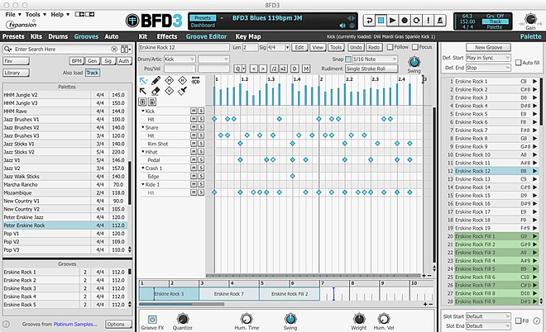This screenshot has width=546, height=332.
Task: Switch to the Key Map tab
Action: pos(248,36)
